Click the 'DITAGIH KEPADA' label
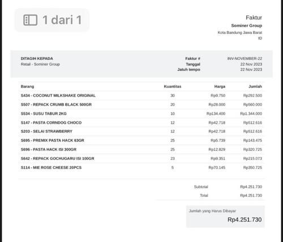This screenshot has height=242, width=283. pyautogui.click(x=37, y=59)
